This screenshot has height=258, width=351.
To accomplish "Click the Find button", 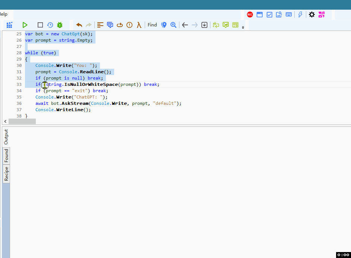I will point(152,25).
